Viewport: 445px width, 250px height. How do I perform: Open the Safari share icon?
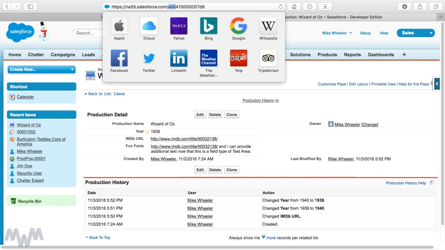tap(420, 7)
